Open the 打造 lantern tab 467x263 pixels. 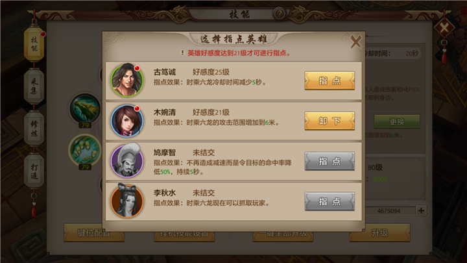pos(34,171)
